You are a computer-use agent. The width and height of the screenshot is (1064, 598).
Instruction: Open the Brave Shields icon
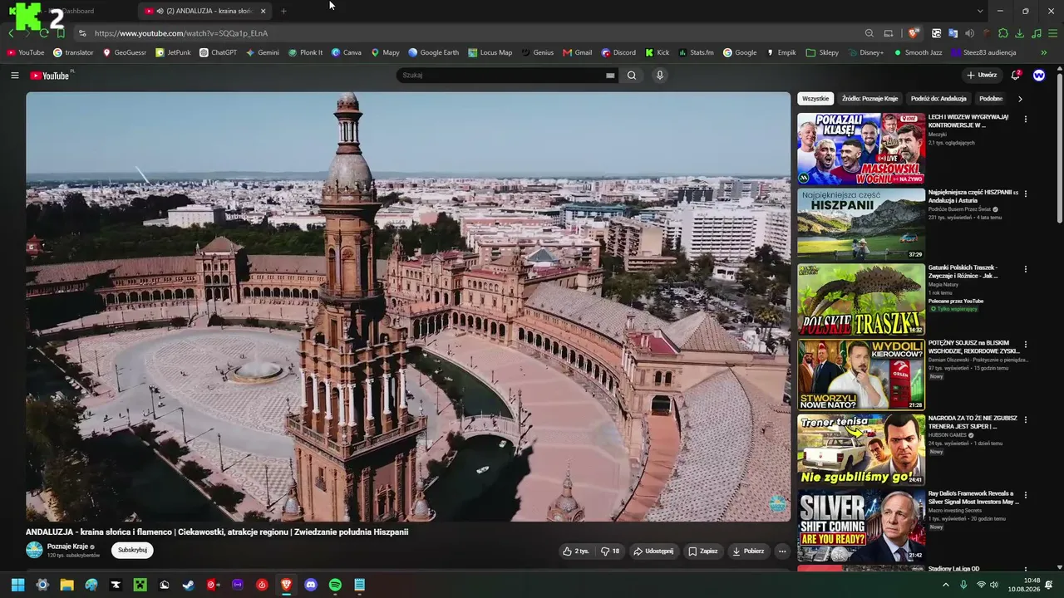914,33
